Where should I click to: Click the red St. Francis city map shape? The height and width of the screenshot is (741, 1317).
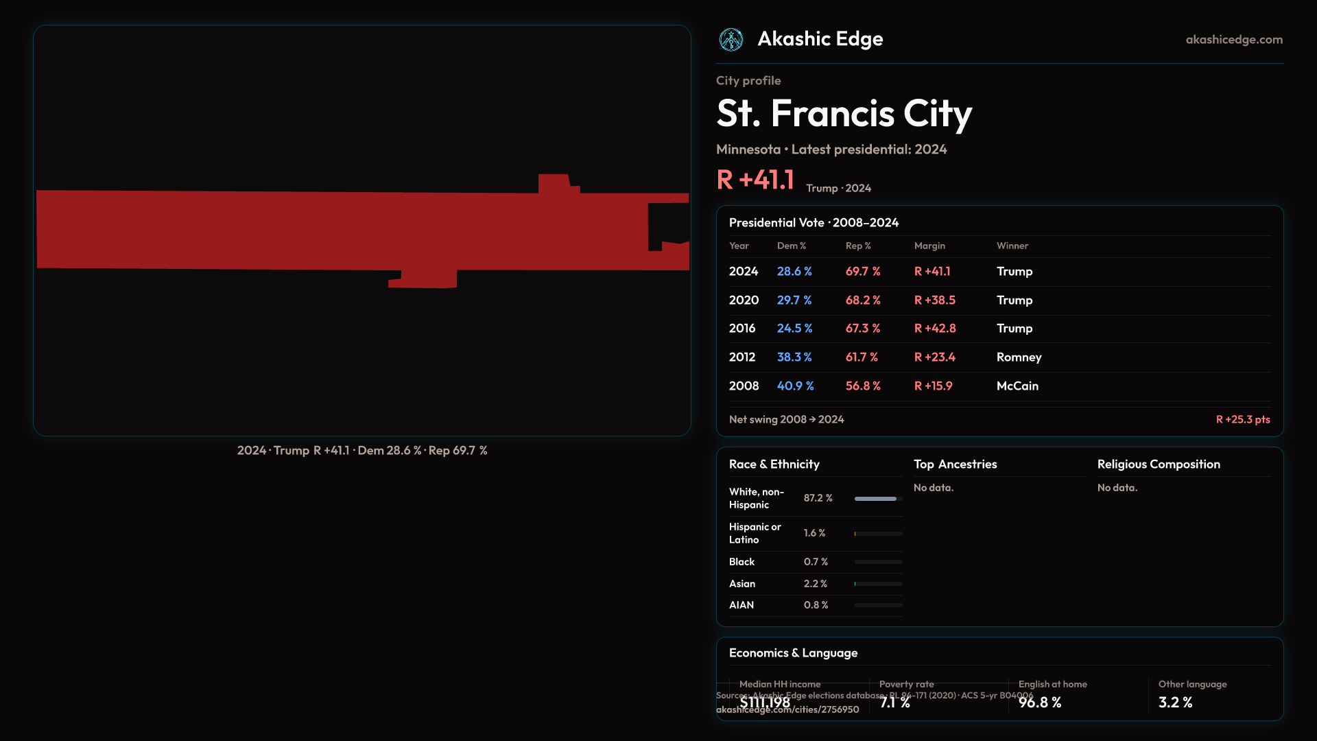point(343,230)
